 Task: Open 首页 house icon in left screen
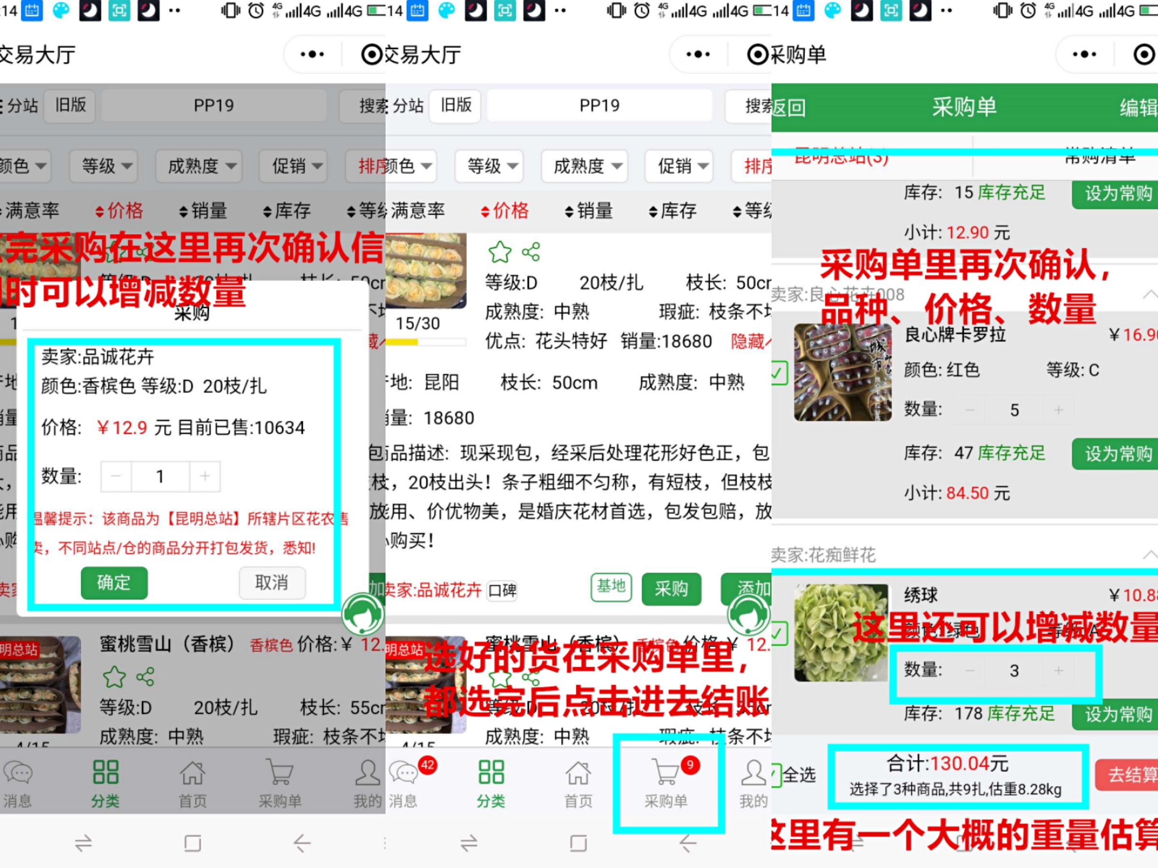193,772
